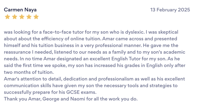The image size is (199, 107).
Task: Click the word "dyslexic" in the review
Action: point(134,32)
